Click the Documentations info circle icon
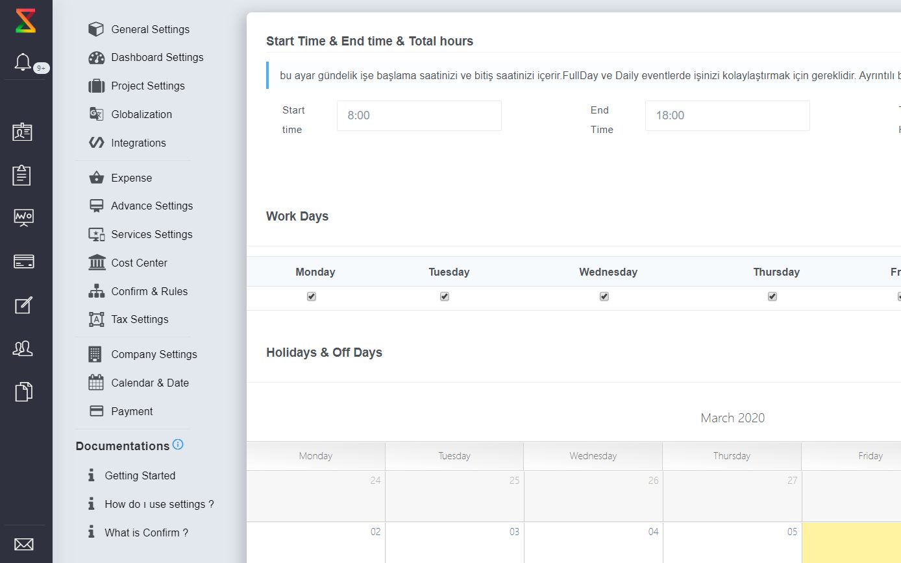901x563 pixels. pos(178,445)
